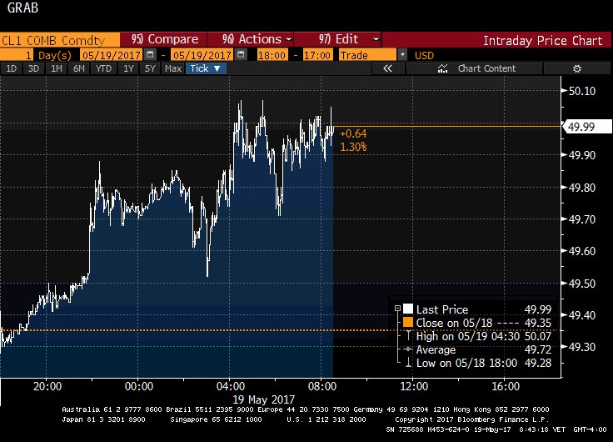Collapse the legend tree box

pyautogui.click(x=396, y=309)
